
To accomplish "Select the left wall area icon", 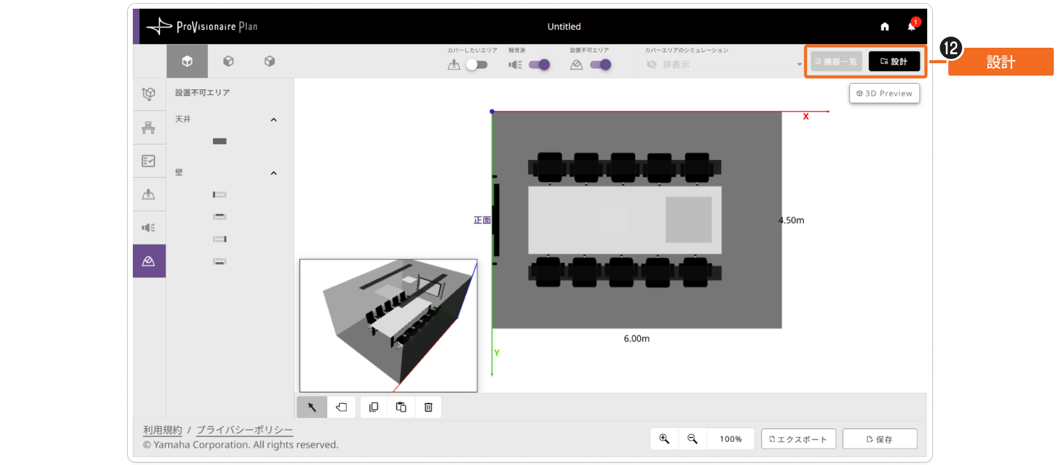I will pos(220,195).
